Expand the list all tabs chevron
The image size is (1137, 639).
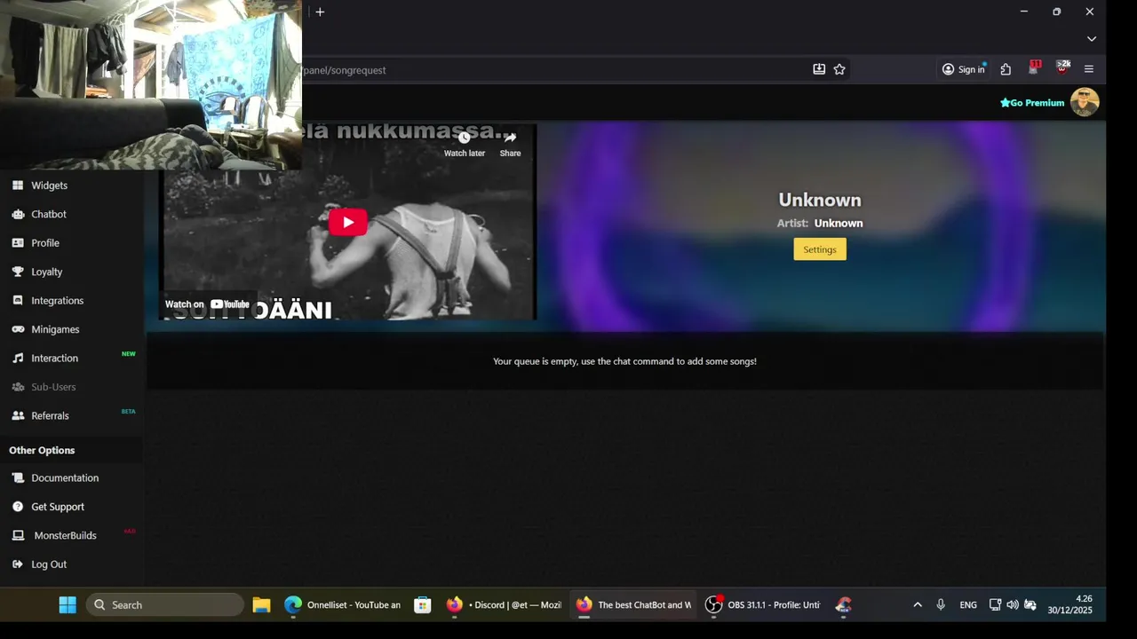coord(1092,39)
